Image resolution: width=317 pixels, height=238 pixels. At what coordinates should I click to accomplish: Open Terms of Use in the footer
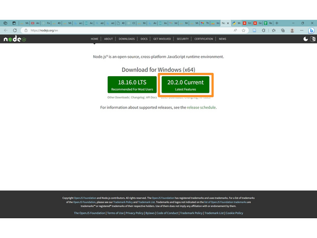115,213
